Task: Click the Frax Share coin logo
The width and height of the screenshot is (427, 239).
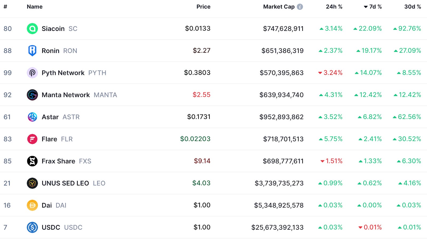Action: 32,161
